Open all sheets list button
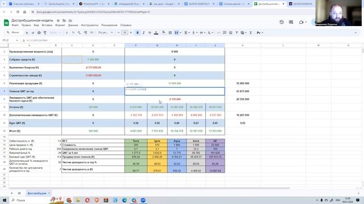 coord(19,193)
